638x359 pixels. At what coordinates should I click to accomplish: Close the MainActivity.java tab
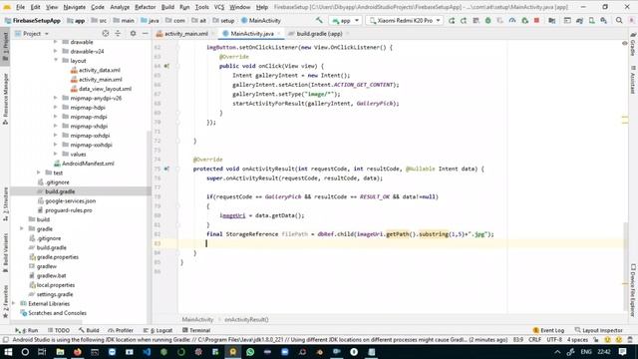tap(279, 34)
